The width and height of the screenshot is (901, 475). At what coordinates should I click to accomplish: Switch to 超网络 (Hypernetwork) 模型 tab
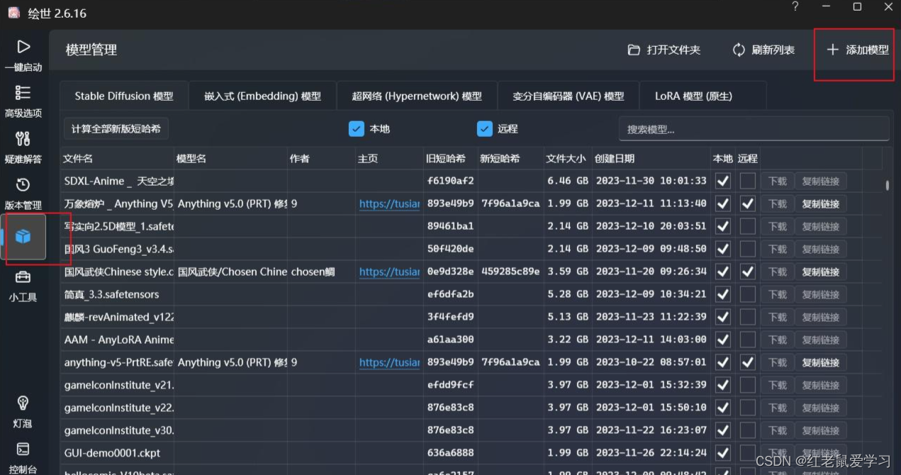click(417, 96)
